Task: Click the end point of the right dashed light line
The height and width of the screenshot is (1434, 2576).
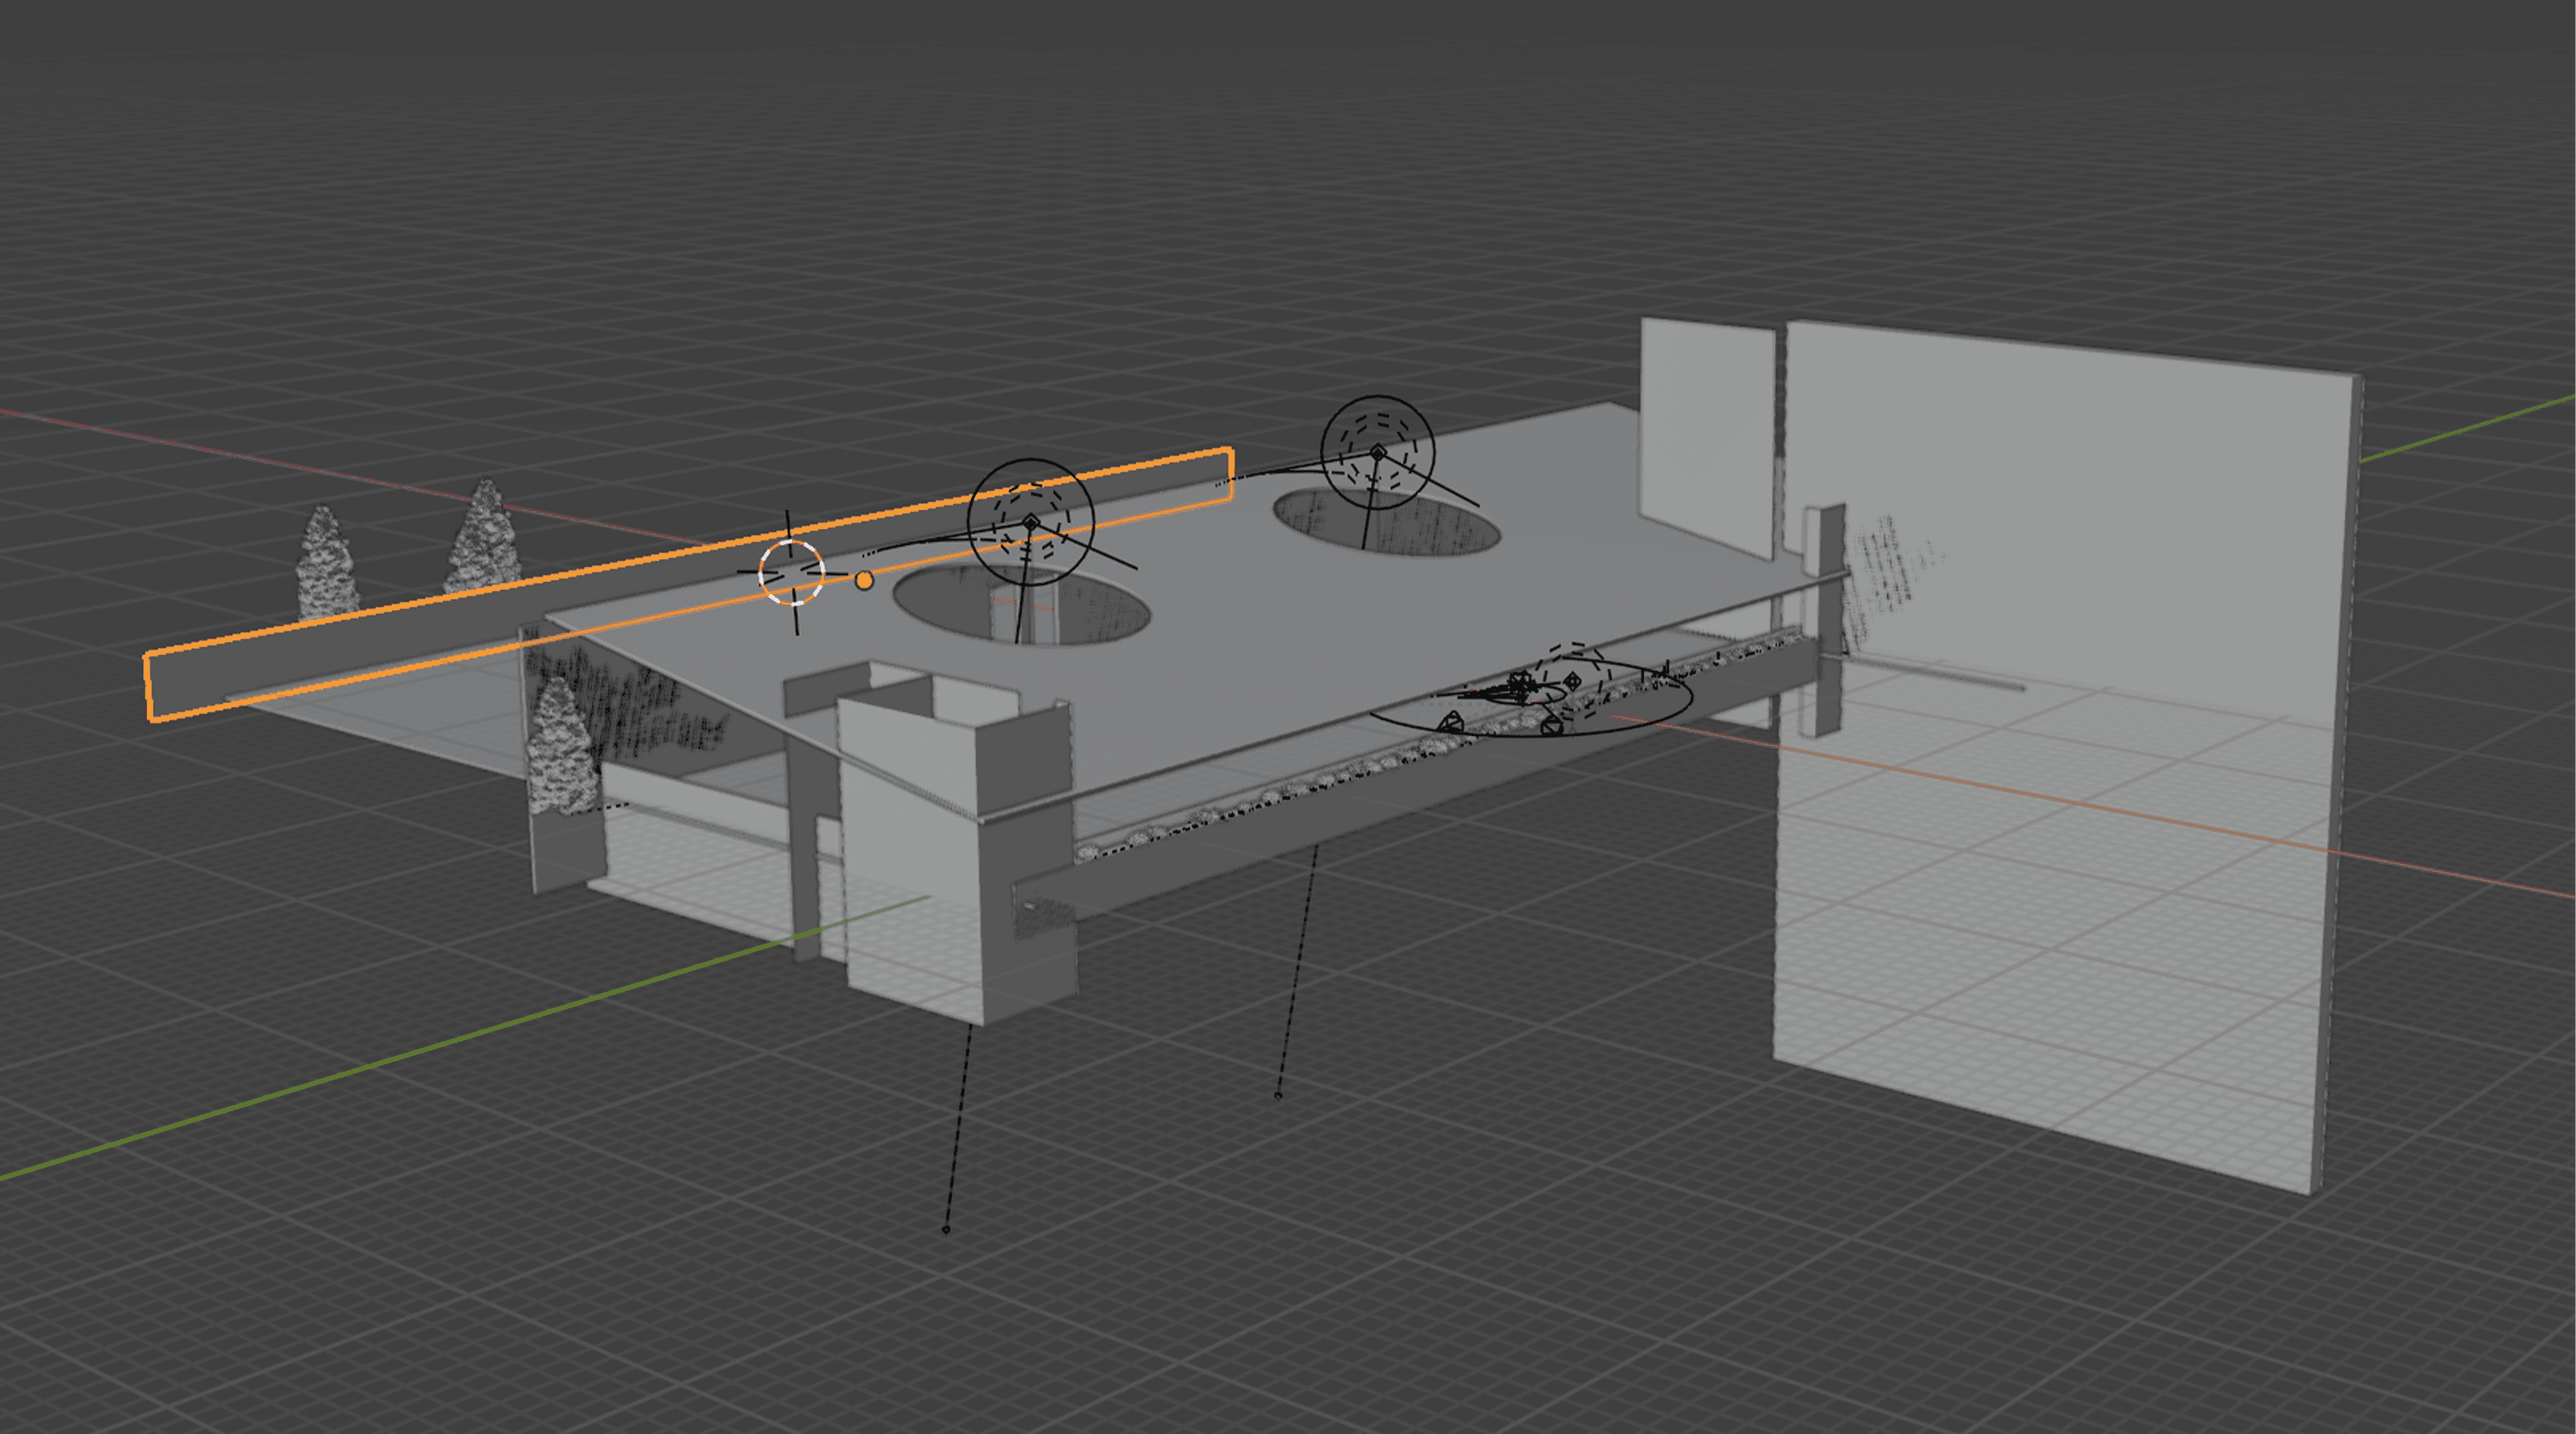Action: (x=1278, y=1095)
